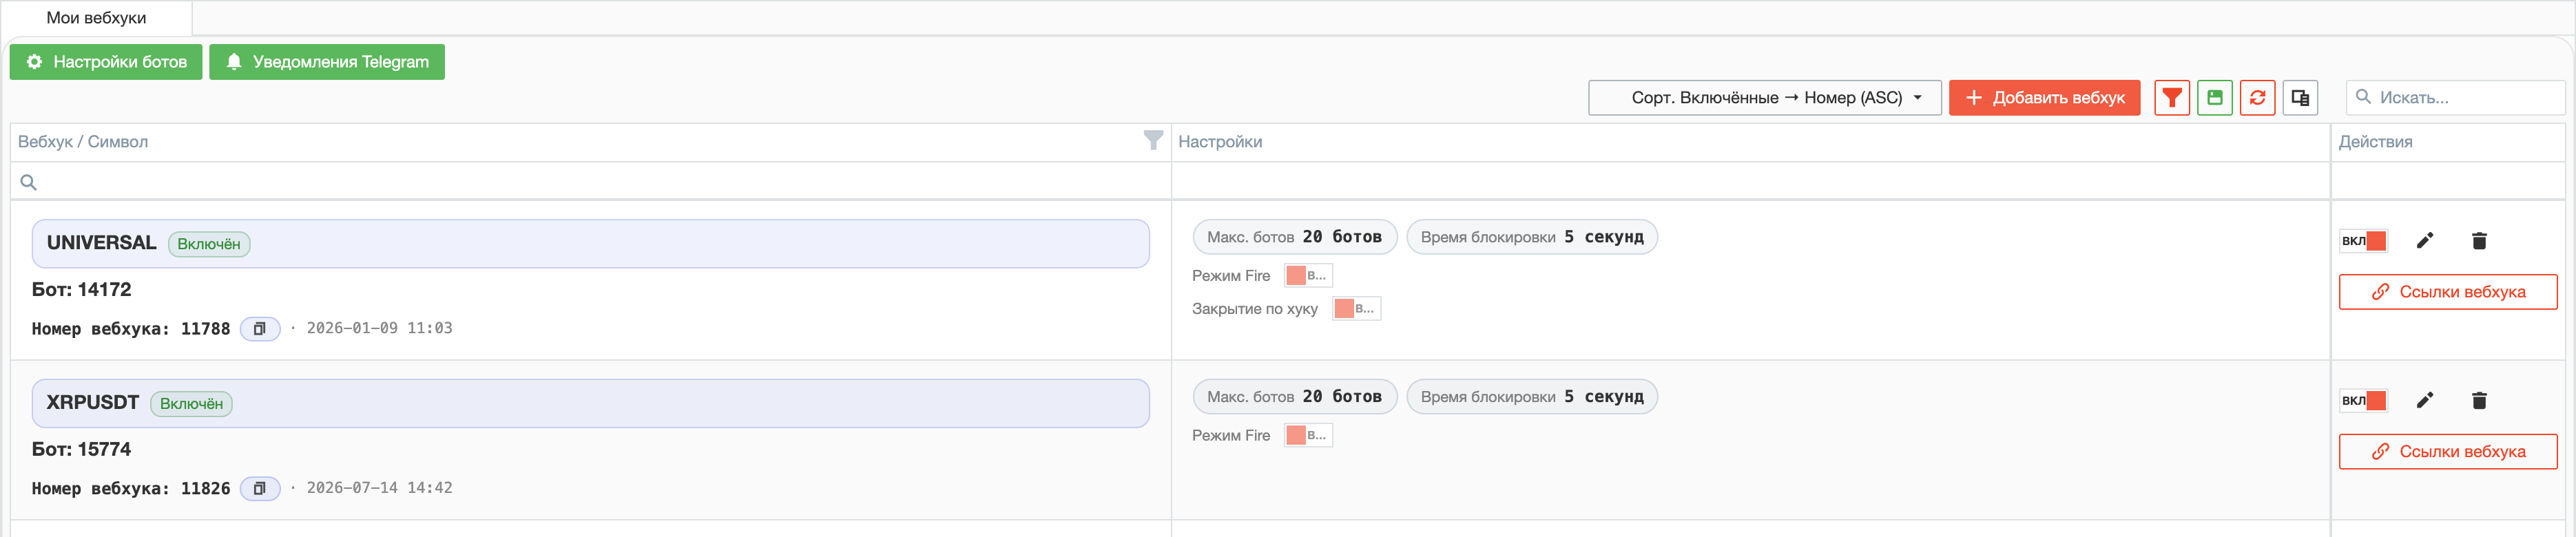Click the date 2026-01-09 11:03

[x=379, y=328]
